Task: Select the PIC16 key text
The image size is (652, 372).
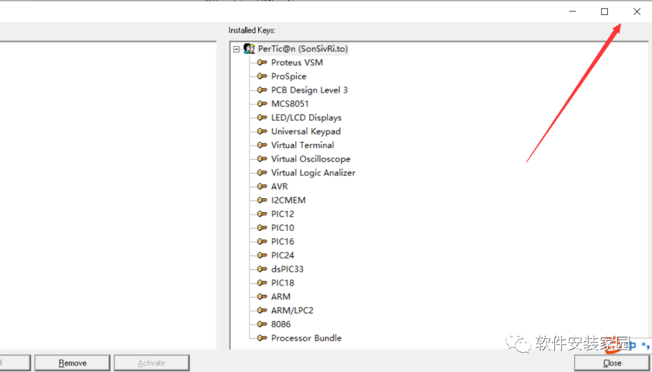Action: (283, 241)
